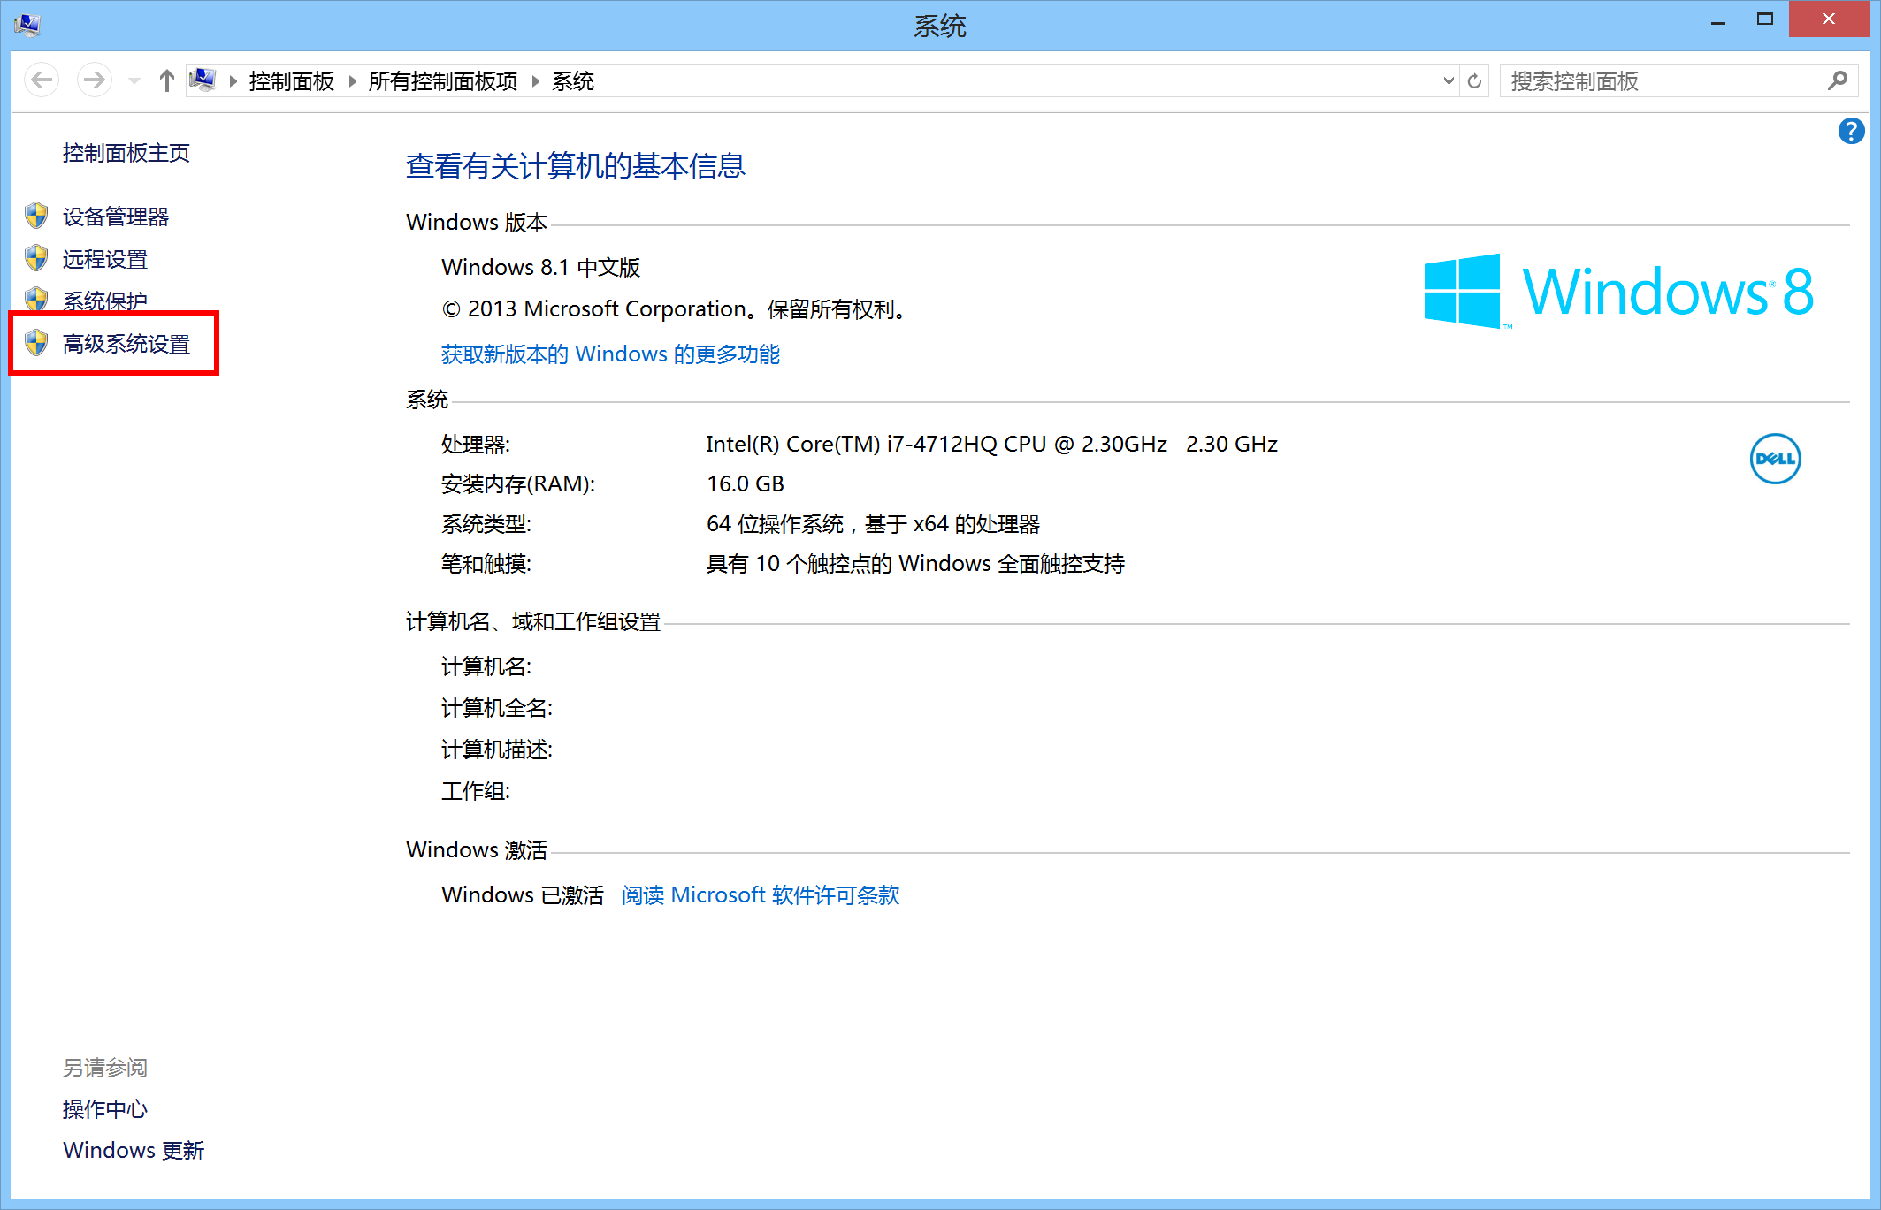
Task: Expand the chevron before 所有控制面板项
Action: coord(353,81)
